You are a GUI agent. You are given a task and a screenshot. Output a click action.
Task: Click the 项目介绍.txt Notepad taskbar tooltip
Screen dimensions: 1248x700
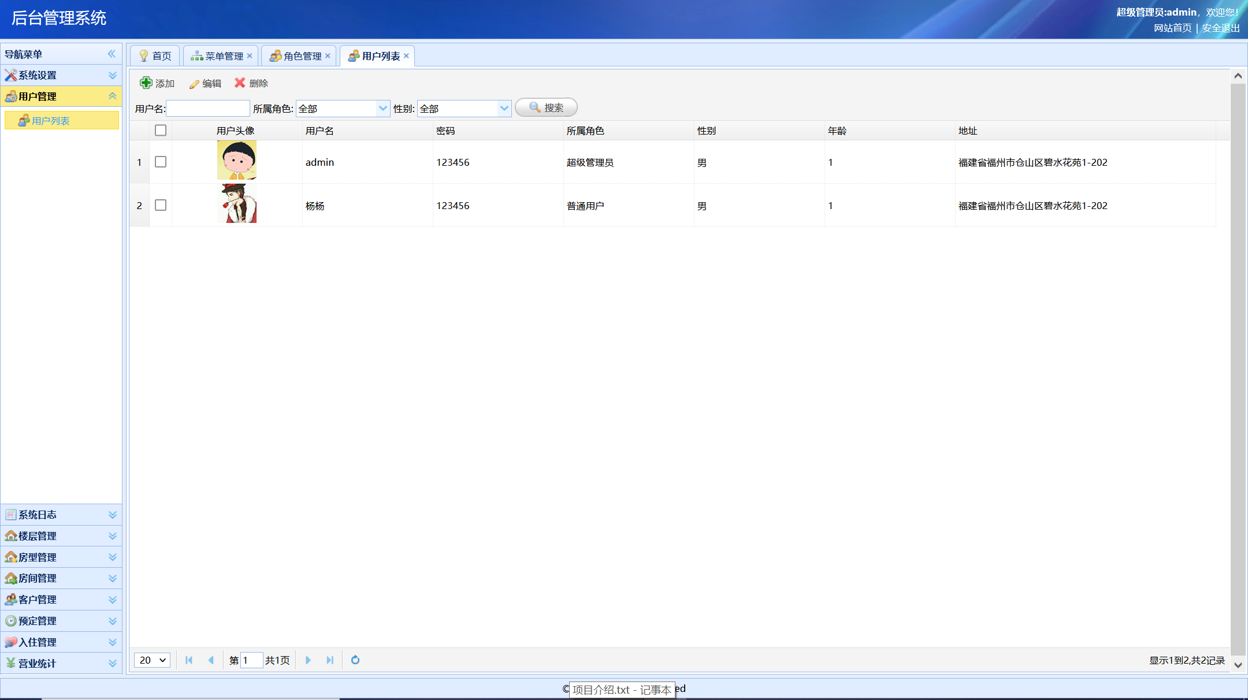pos(622,690)
